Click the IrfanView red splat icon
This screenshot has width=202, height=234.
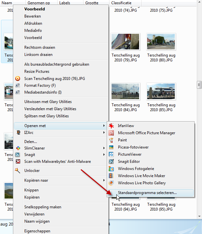[x=111, y=126]
